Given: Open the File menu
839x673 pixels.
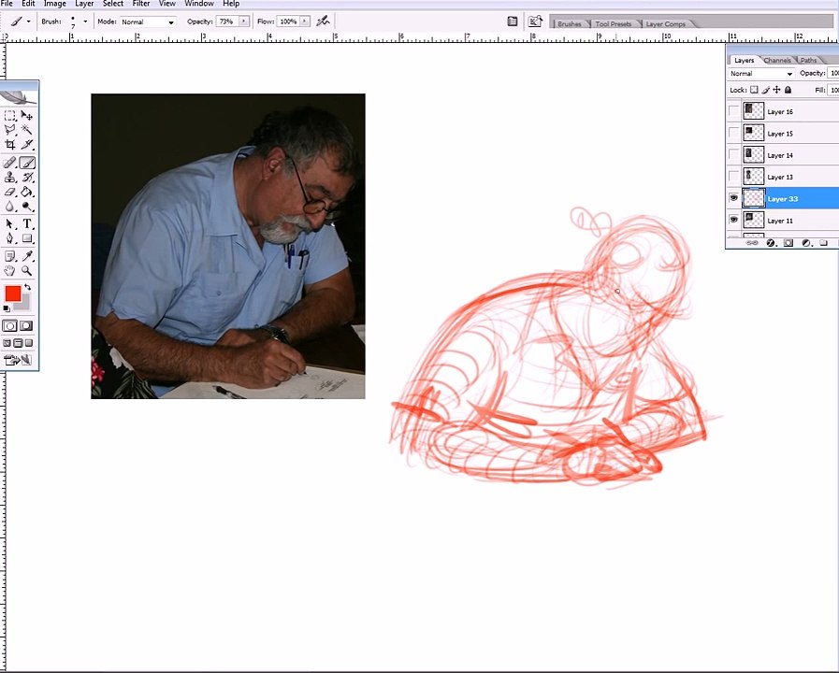Looking at the screenshot, I should tap(7, 4).
